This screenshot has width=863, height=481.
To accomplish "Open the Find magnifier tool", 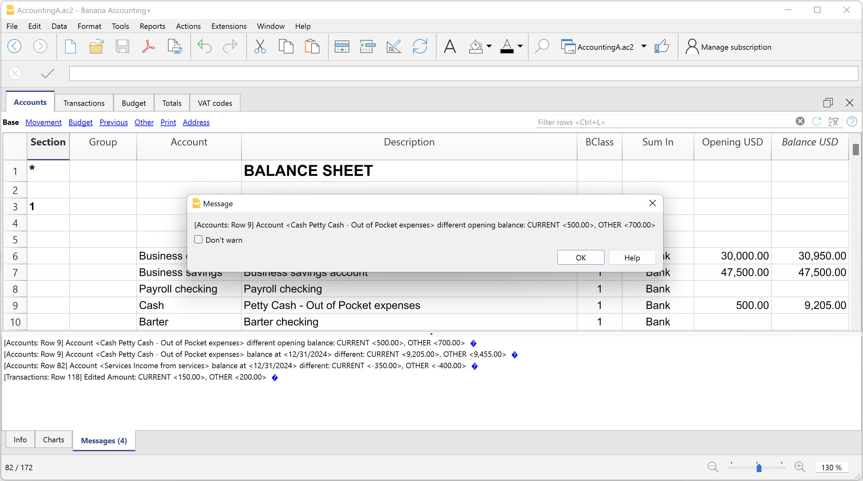I will [x=541, y=47].
